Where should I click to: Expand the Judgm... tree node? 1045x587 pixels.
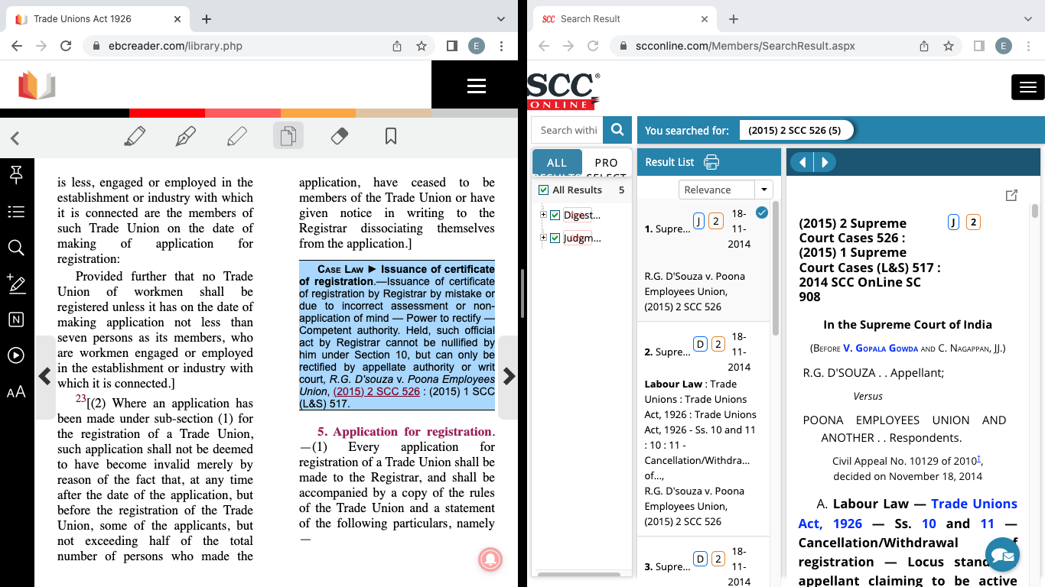(543, 238)
